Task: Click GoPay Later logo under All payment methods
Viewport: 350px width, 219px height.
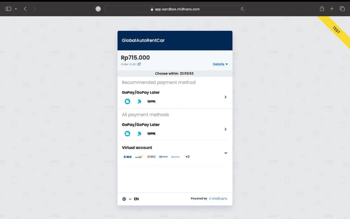Action: (139, 133)
